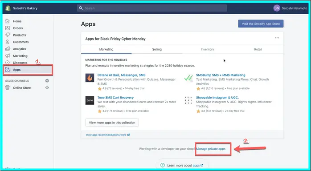Click the Products tag icon
Image resolution: width=311 pixels, height=171 pixels.
[7, 35]
